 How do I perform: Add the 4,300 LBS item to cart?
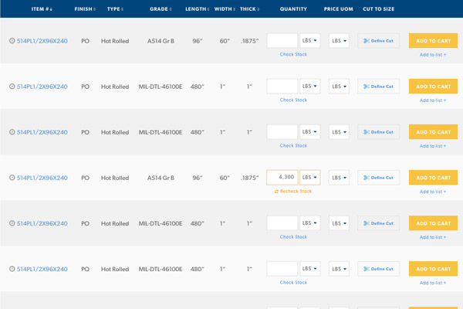pyautogui.click(x=433, y=178)
